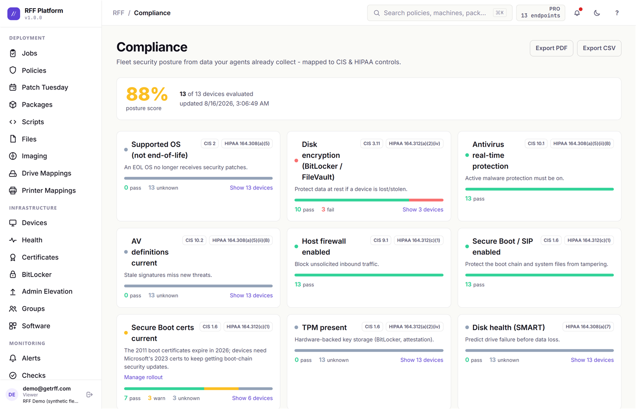Show 13 devices for Disk health (SMART)
Viewport: 636px width, 409px height.
pos(592,360)
